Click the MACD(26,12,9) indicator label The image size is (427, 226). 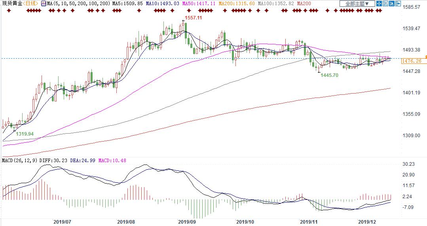pos(19,160)
